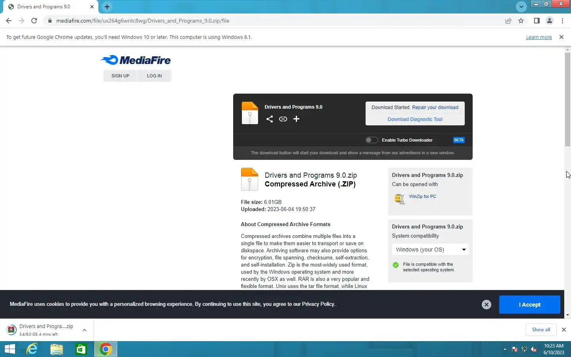Click the taskbar clock showing 10:23 AM

click(554, 349)
